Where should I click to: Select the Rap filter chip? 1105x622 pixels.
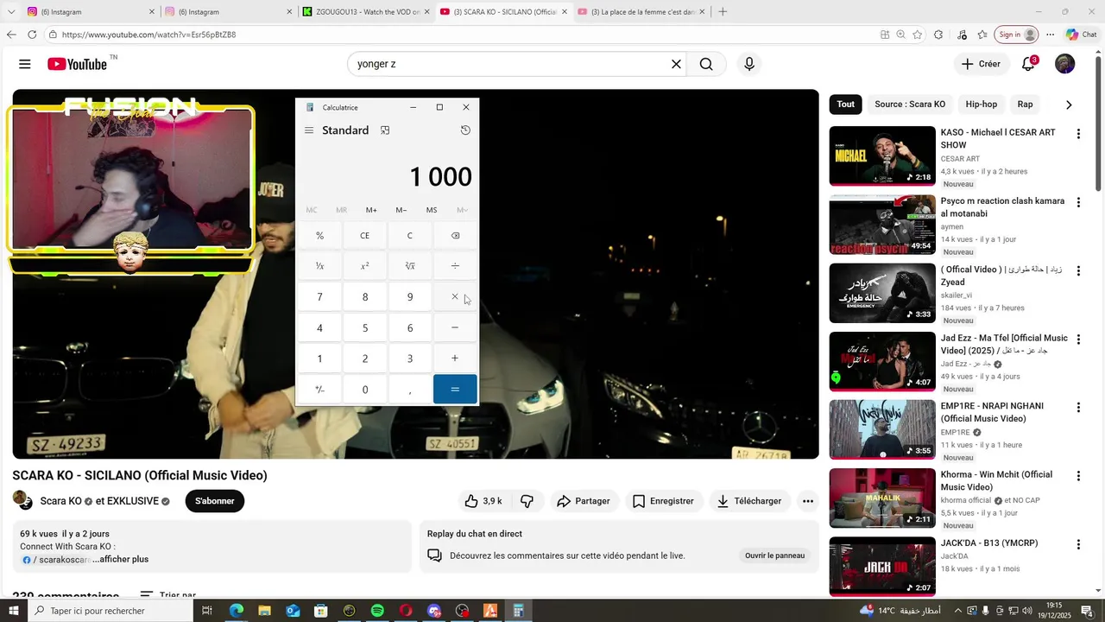coord(1025,105)
